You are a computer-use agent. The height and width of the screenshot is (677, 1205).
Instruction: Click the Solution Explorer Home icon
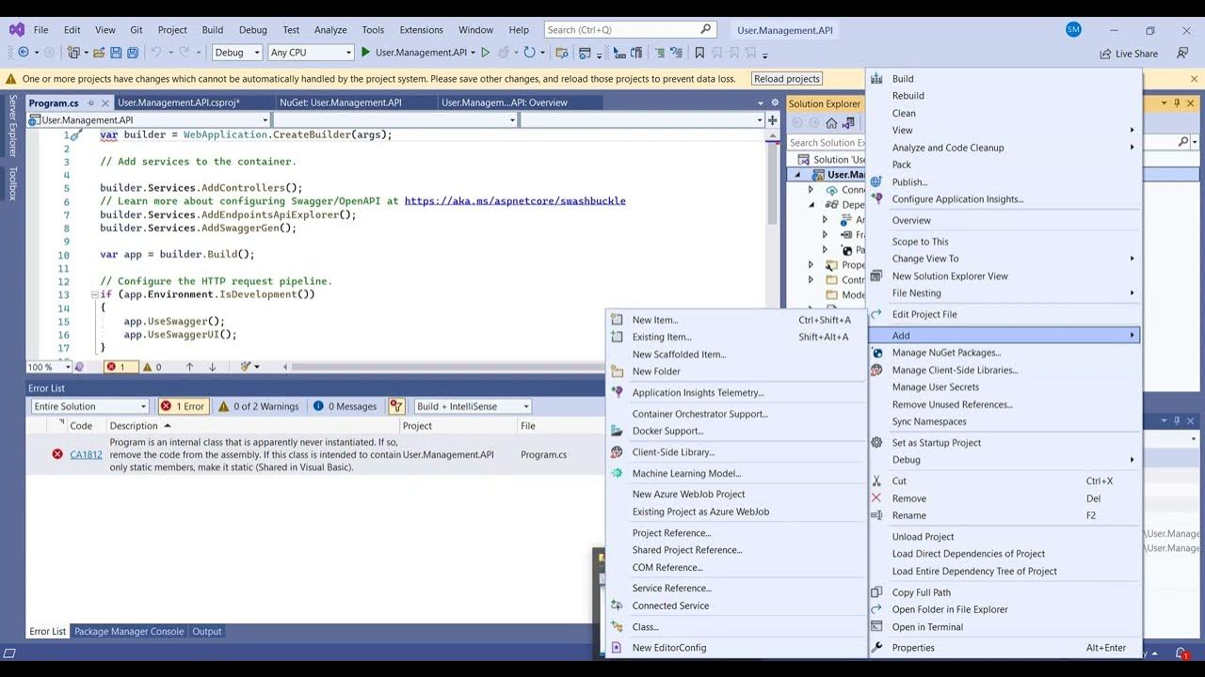831,122
